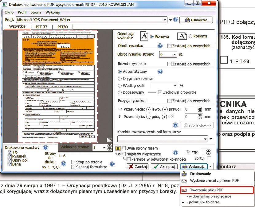
Task: Click the two-pages icon beside Dwie strony razem
Action: point(118,148)
